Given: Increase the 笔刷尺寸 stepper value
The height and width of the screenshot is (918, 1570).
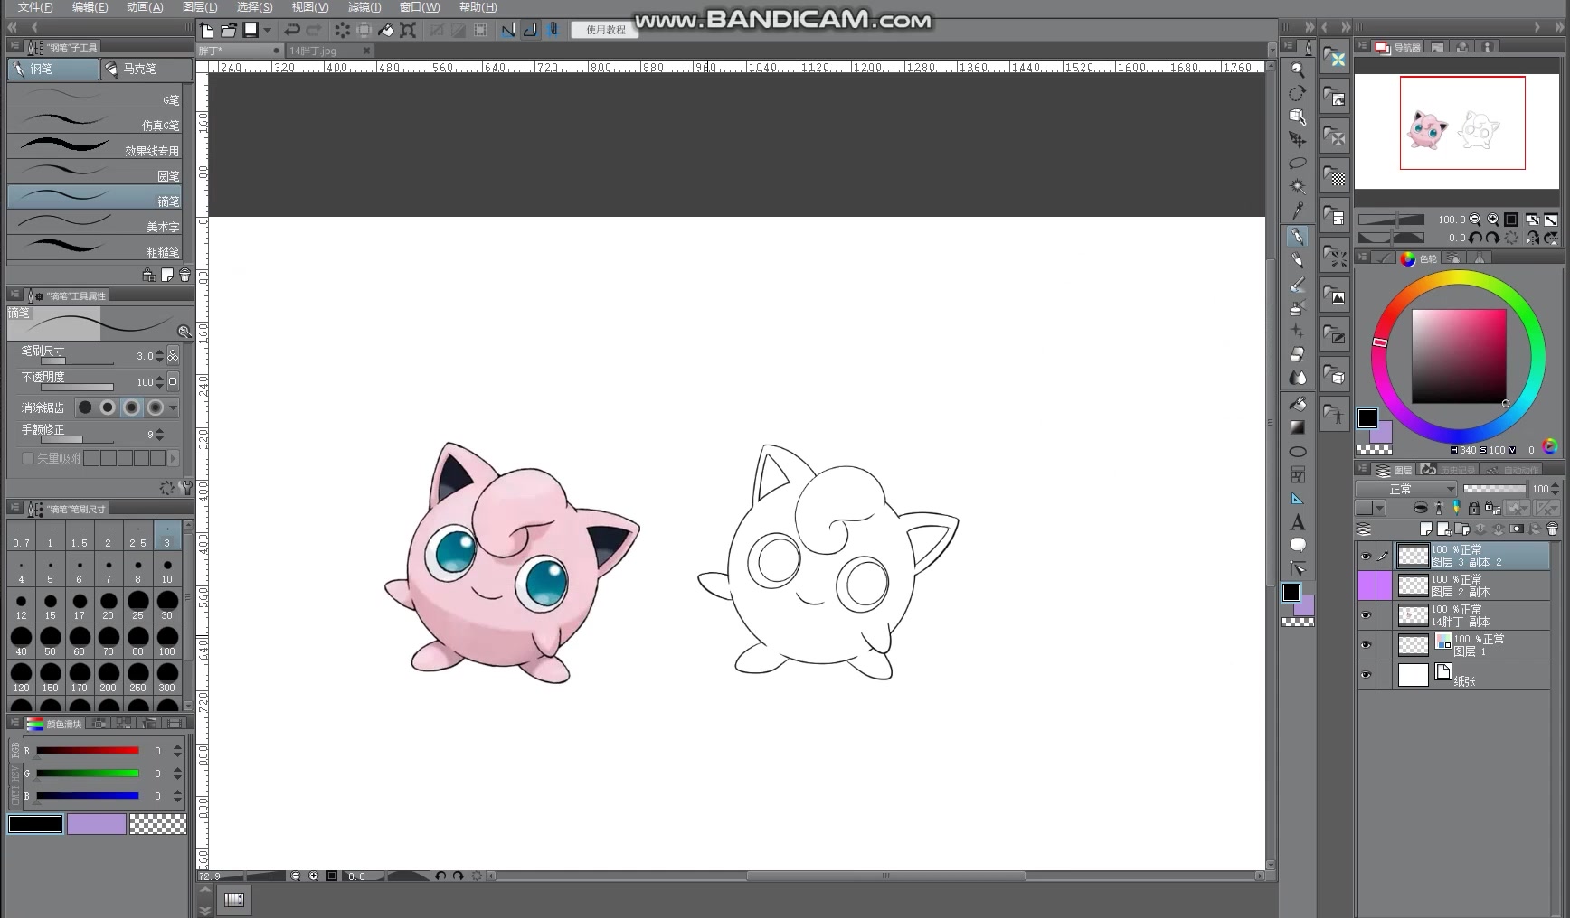Looking at the screenshot, I should click(160, 351).
